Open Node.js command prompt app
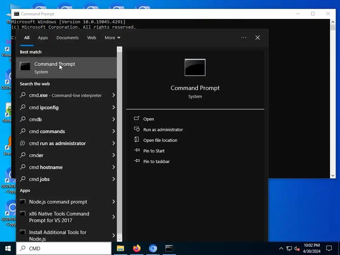This screenshot has height=255, width=340. (x=63, y=202)
